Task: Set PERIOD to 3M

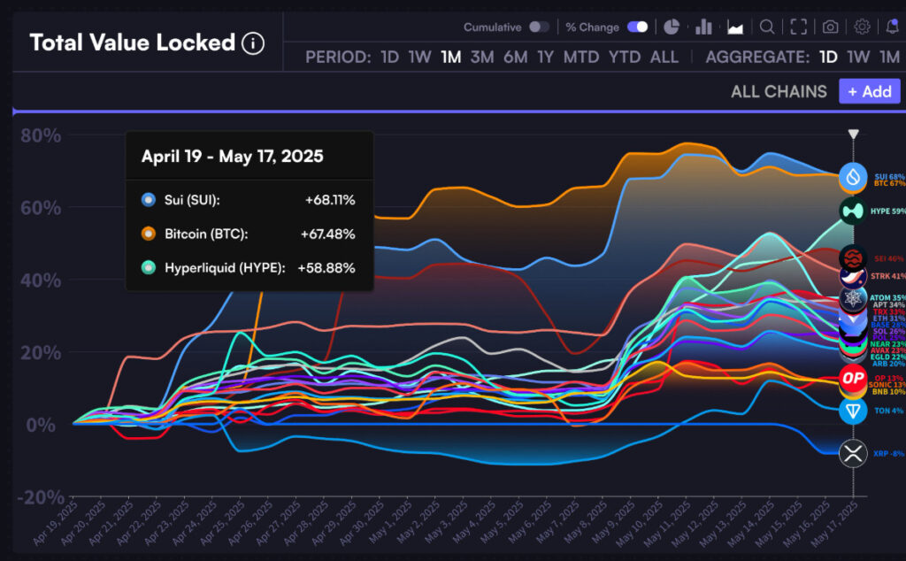Action: [x=482, y=58]
